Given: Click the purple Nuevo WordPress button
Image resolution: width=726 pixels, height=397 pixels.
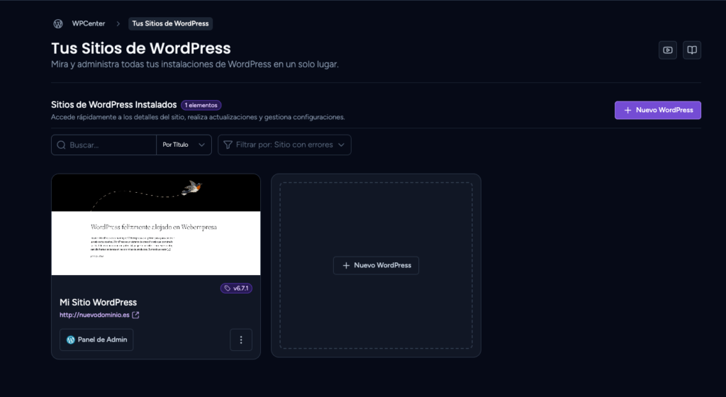Looking at the screenshot, I should [x=657, y=110].
